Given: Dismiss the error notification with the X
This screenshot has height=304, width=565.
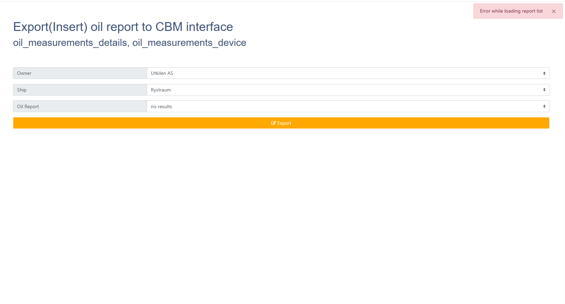Looking at the screenshot, I should [x=553, y=12].
